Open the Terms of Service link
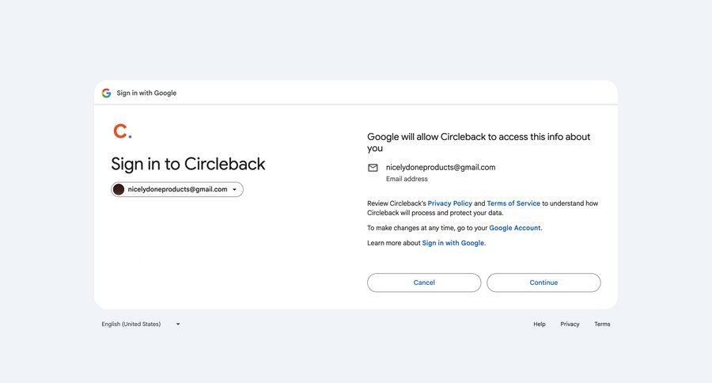Screen dimensions: 712x383 coord(513,203)
